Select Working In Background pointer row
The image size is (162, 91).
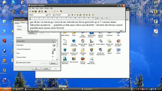point(36,49)
